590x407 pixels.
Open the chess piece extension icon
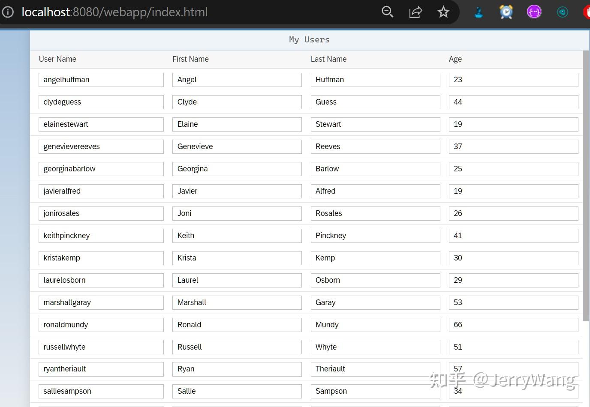point(478,12)
